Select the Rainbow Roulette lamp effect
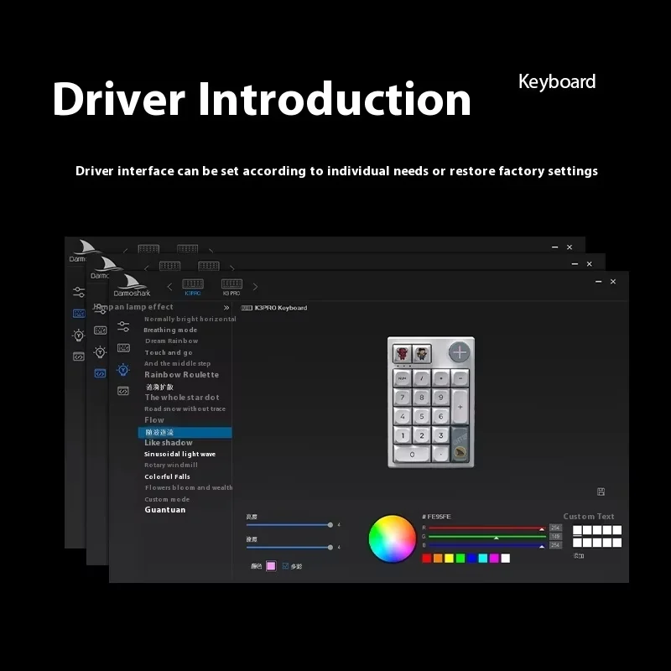The image size is (671, 671). pyautogui.click(x=181, y=374)
